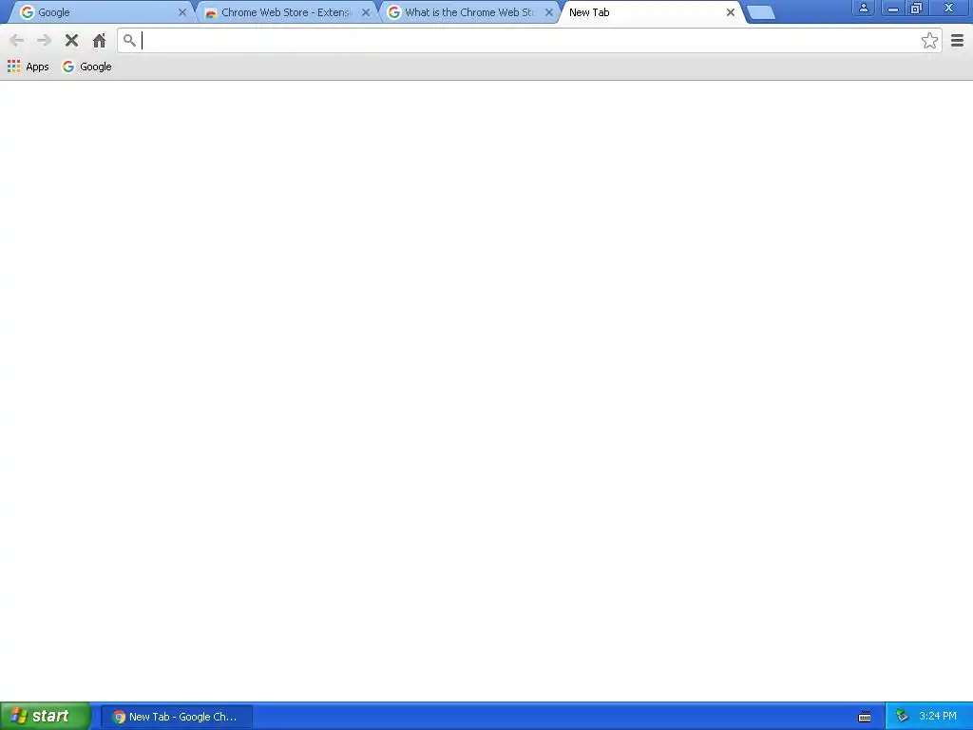Restore down the Chrome window

916,8
